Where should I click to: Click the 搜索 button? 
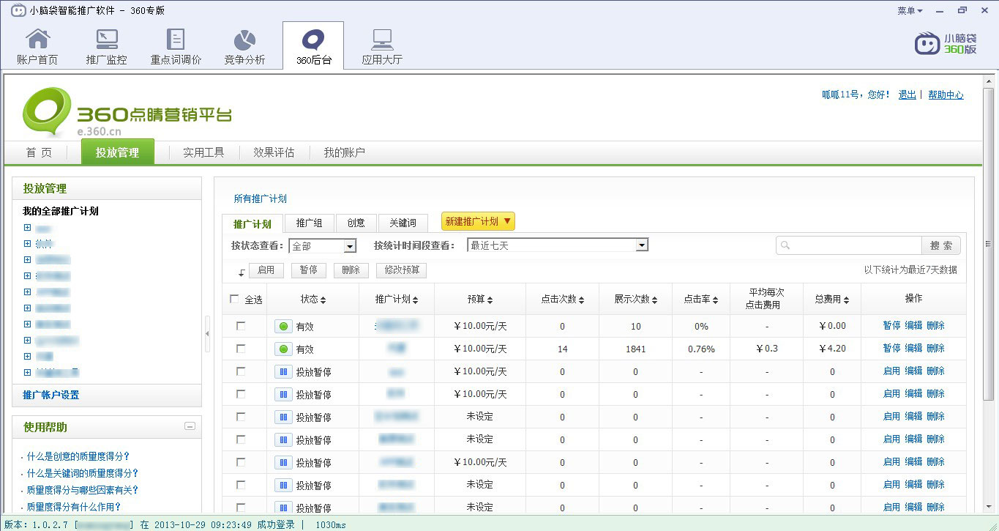(941, 245)
